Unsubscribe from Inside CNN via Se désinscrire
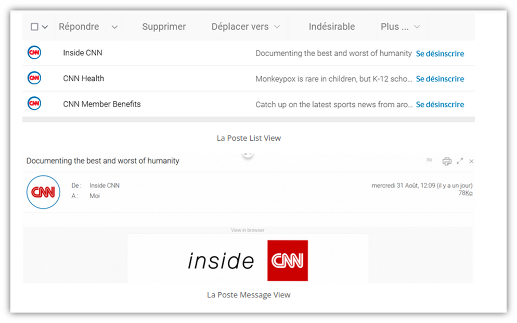 point(440,54)
